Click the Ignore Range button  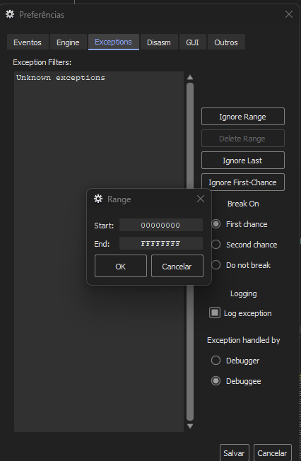tap(243, 117)
